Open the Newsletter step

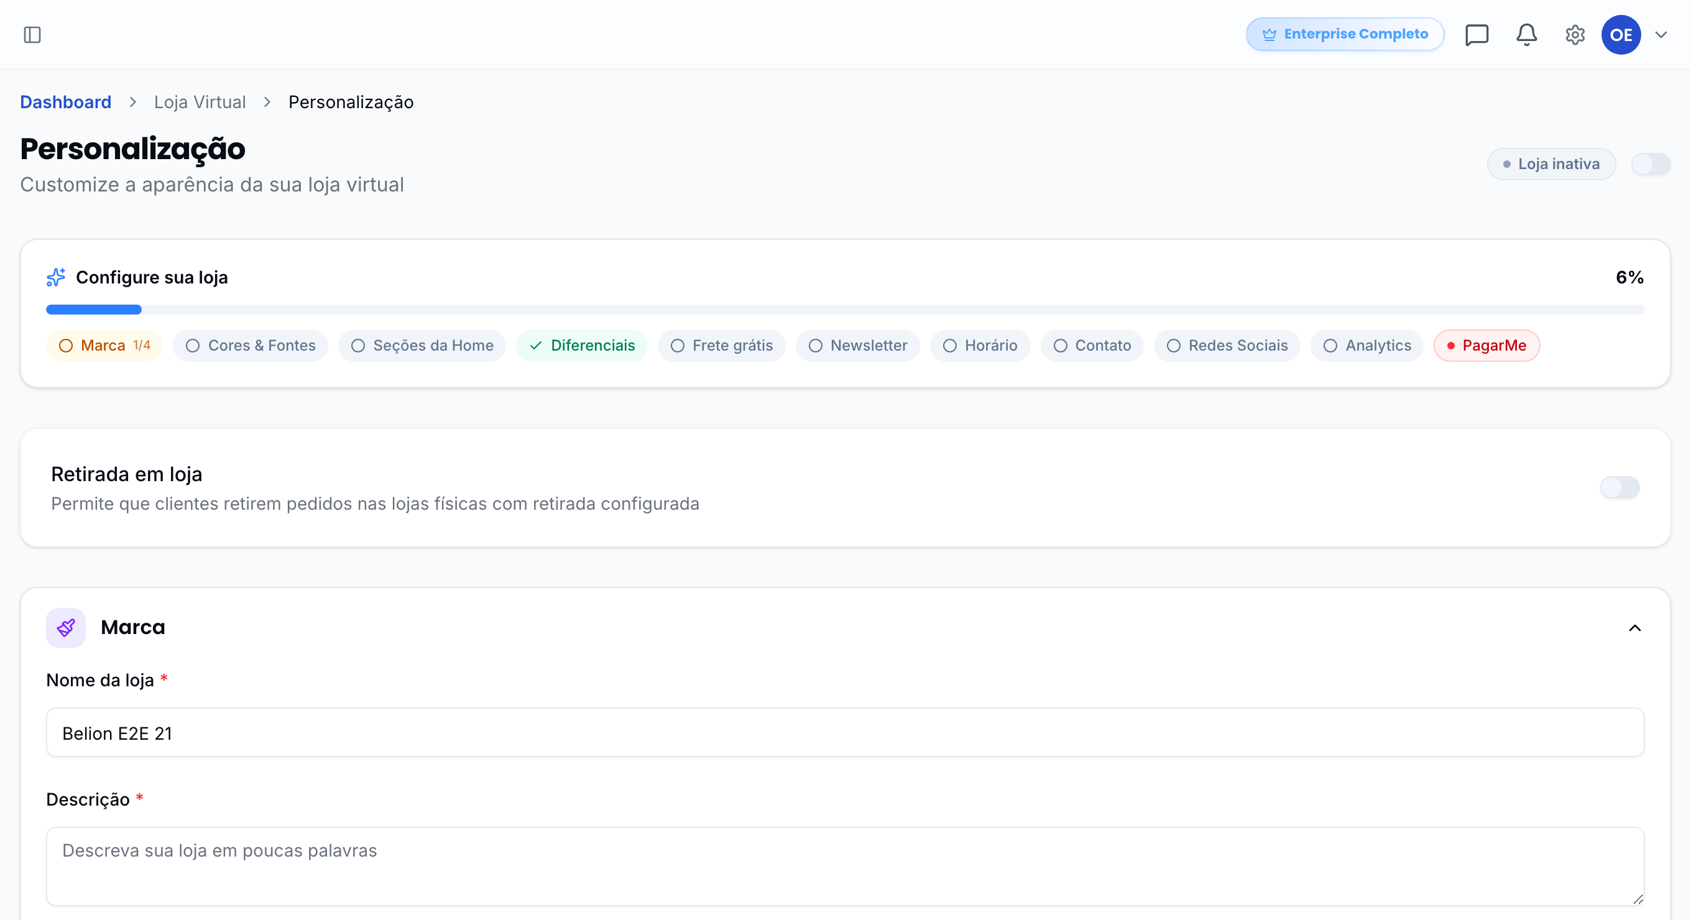click(x=857, y=346)
